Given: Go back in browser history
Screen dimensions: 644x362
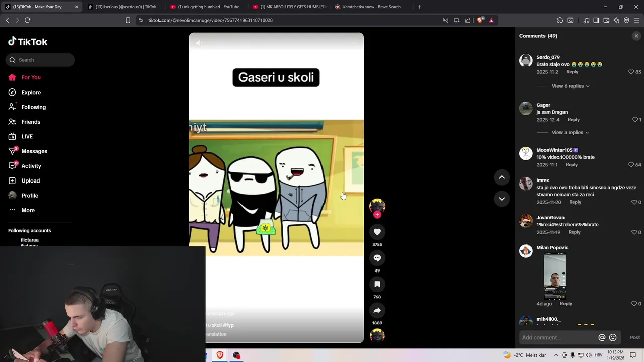Looking at the screenshot, I should point(7,20).
